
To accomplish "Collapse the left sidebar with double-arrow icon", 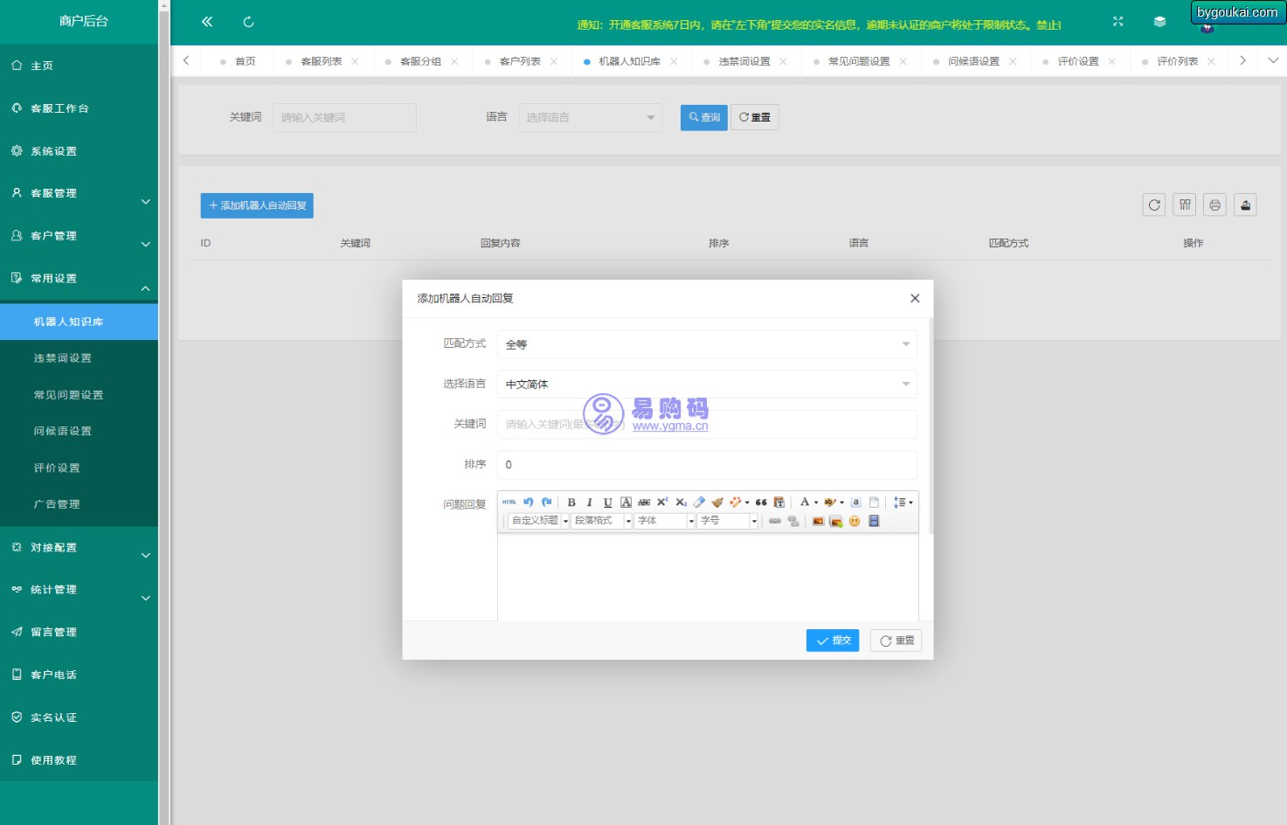I will (207, 22).
